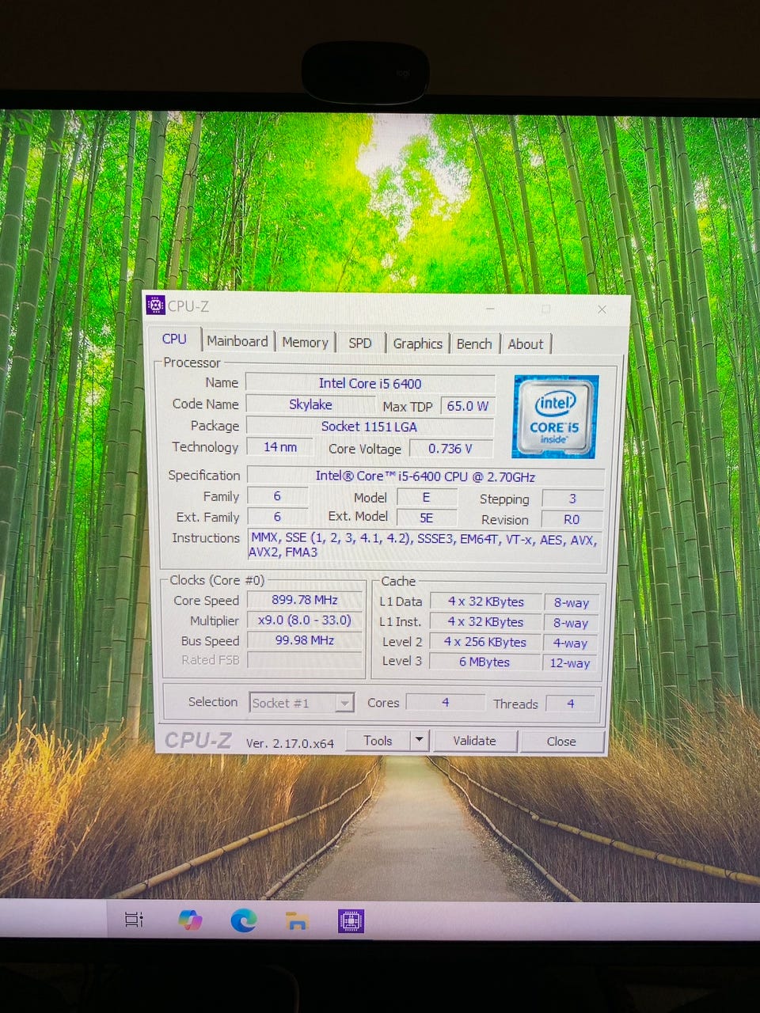Open Task View on the taskbar
The image size is (760, 1013).
[135, 920]
